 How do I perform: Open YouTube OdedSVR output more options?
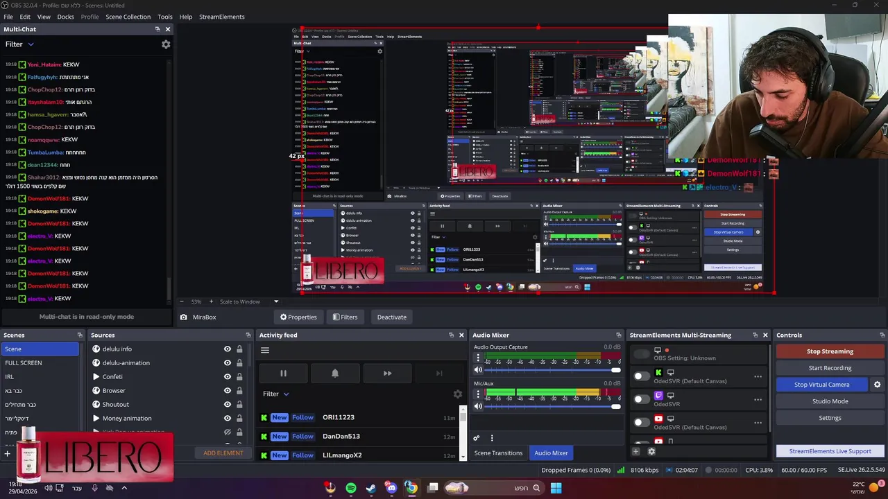tap(758, 422)
